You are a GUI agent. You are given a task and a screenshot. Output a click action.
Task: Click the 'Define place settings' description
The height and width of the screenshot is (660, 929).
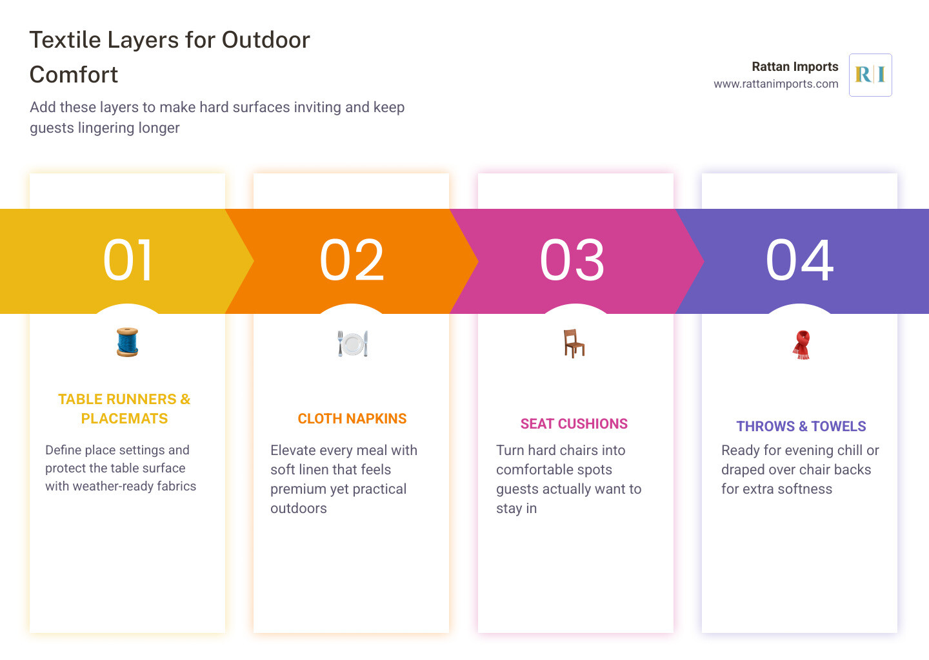[121, 468]
